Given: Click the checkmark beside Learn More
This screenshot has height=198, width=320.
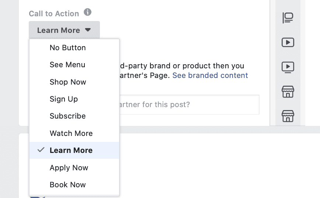Looking at the screenshot, I should 41,150.
